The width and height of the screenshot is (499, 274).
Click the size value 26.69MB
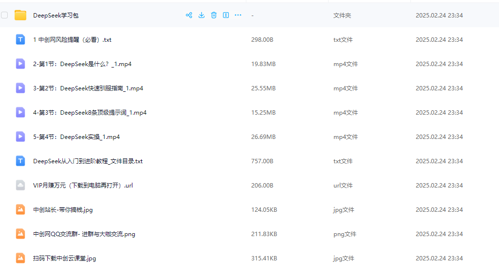point(263,137)
